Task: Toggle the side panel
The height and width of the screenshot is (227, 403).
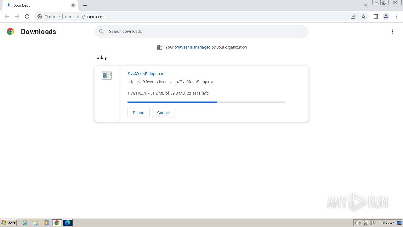Action: pyautogui.click(x=376, y=16)
